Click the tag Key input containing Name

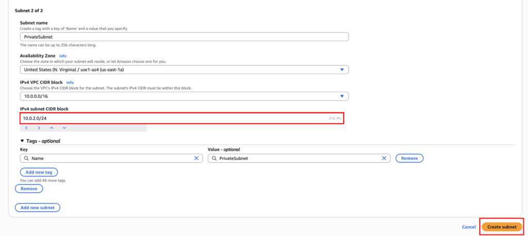pos(108,158)
